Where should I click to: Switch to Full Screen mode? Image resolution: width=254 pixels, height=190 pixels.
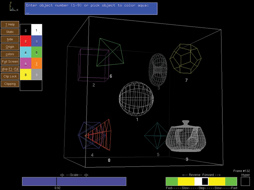pyautogui.click(x=10, y=62)
